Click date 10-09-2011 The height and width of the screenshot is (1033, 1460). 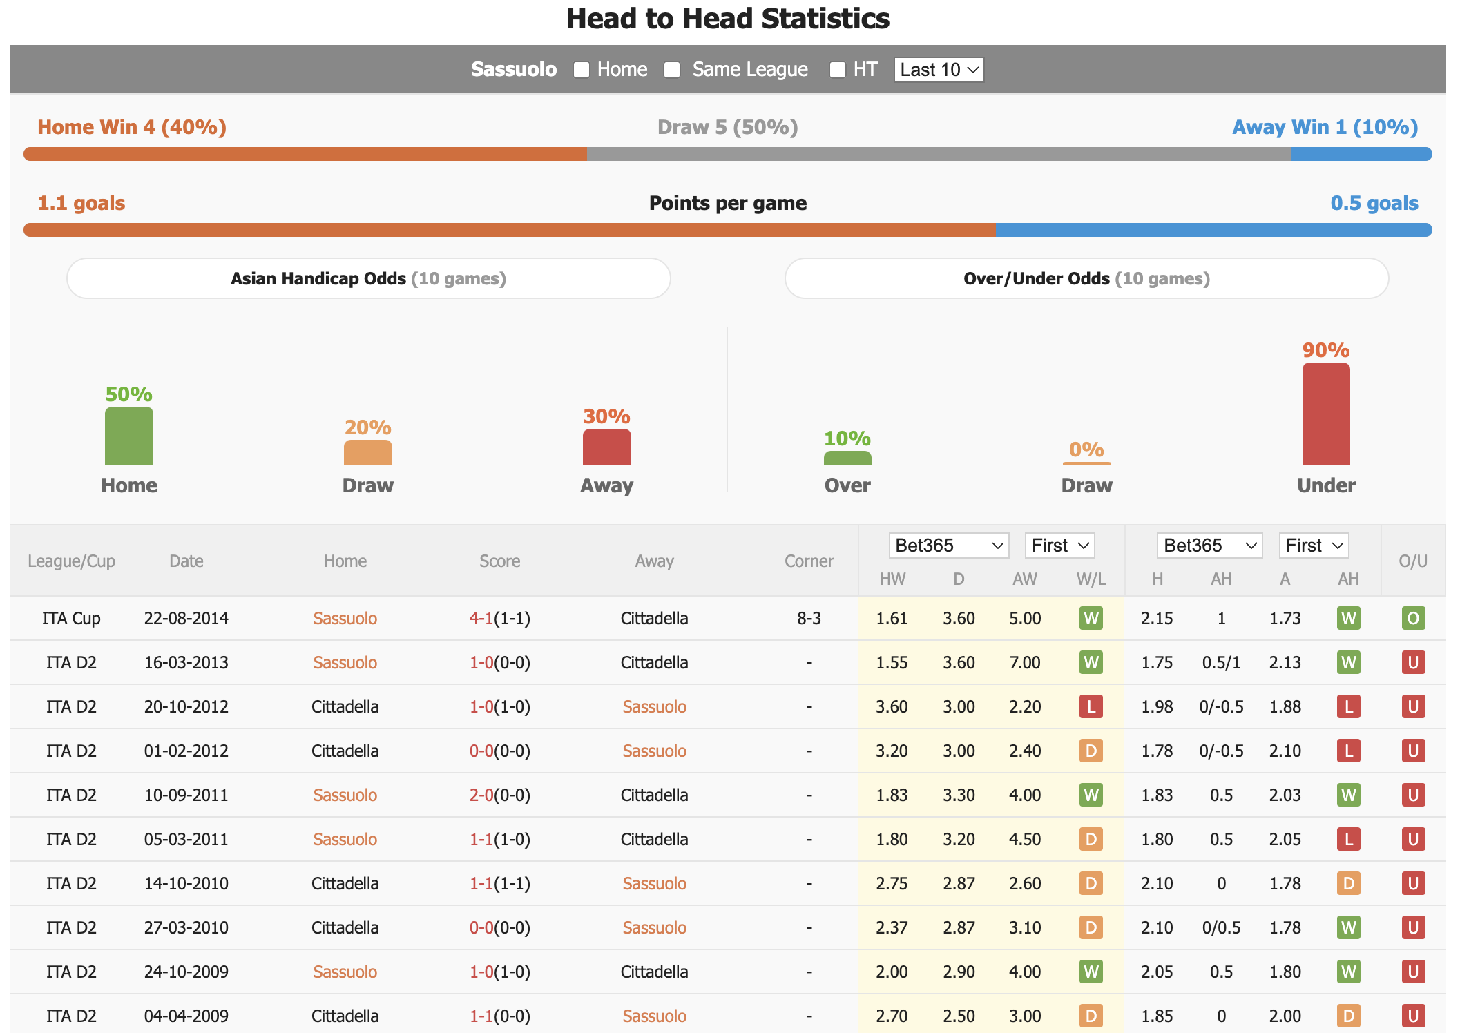pyautogui.click(x=186, y=795)
